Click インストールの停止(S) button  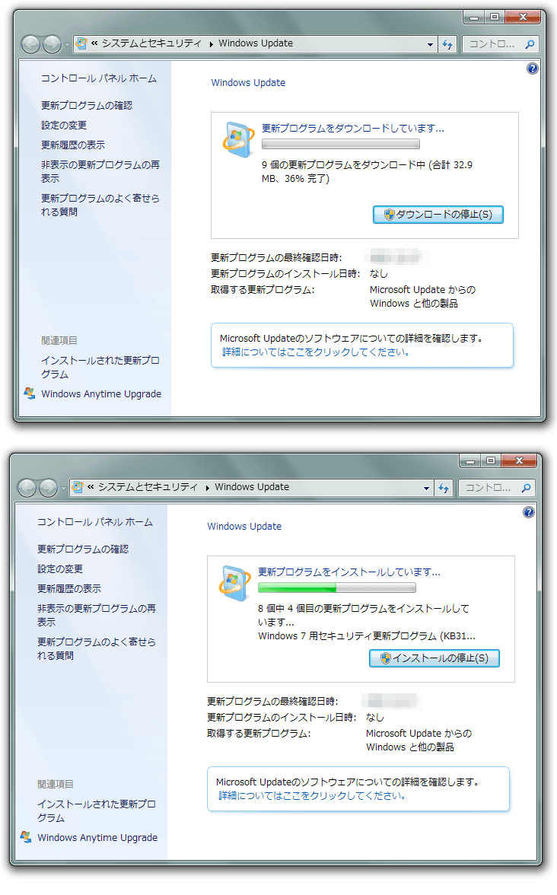tap(434, 658)
